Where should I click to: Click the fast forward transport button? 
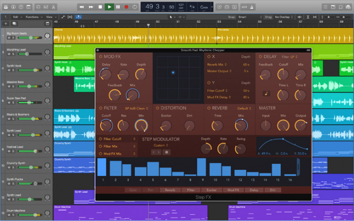coord(91,7)
